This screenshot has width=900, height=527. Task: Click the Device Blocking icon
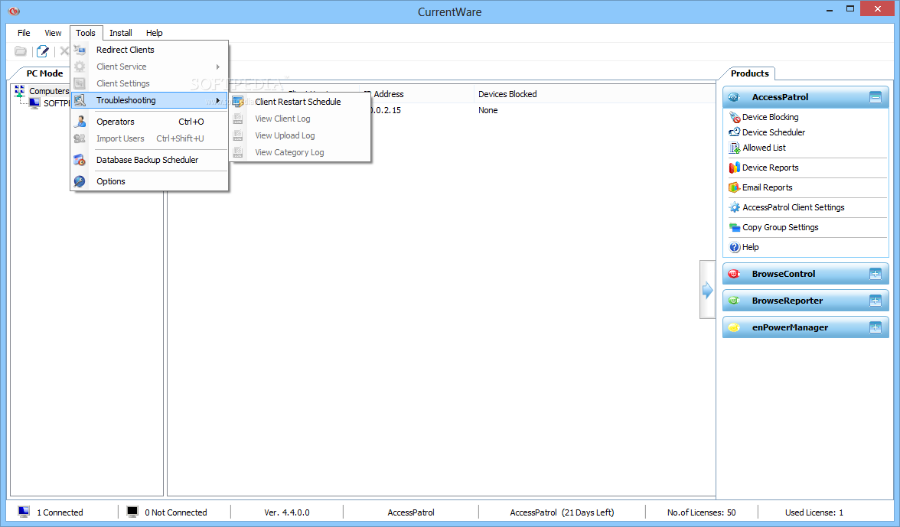pos(734,117)
